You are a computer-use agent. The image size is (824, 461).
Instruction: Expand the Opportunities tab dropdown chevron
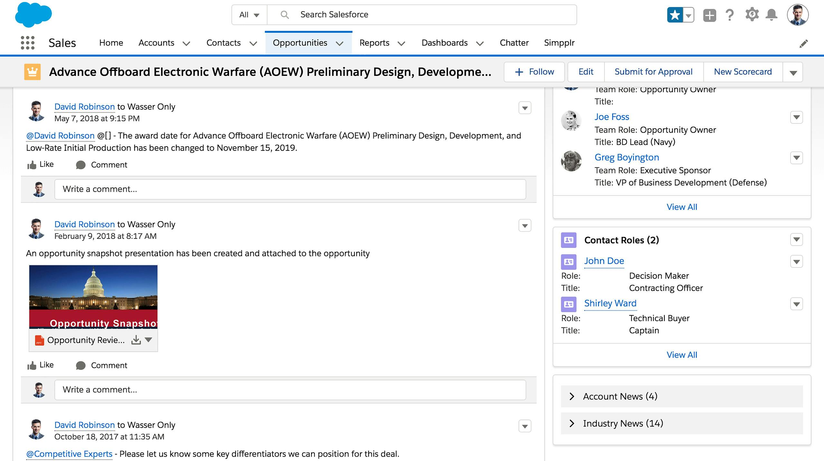click(x=340, y=43)
